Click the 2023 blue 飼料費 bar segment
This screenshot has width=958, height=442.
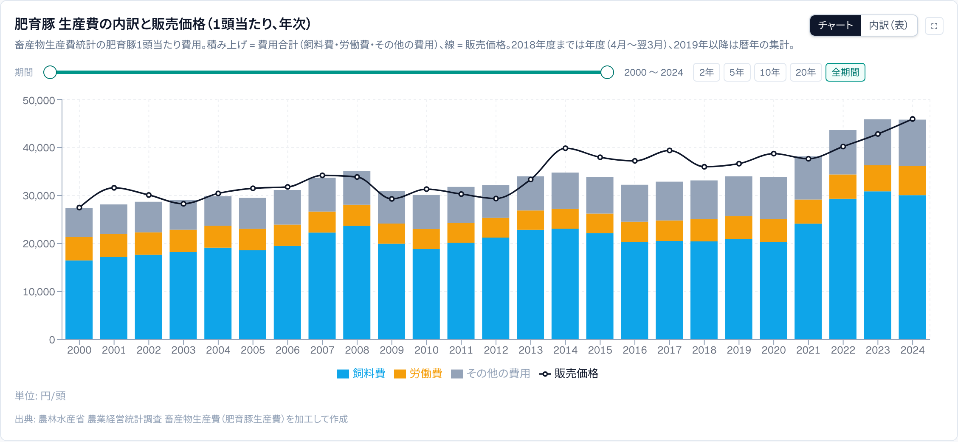pos(878,265)
